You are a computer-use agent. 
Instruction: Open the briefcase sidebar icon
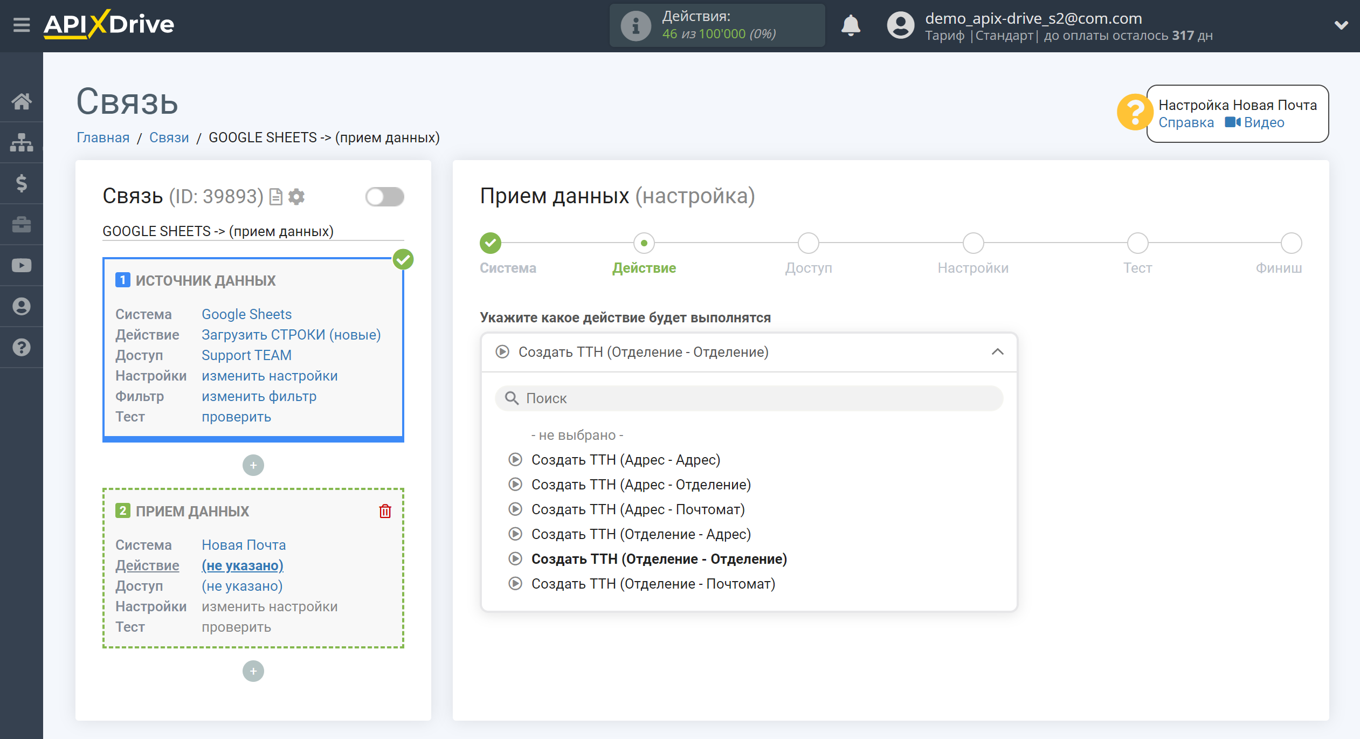coord(22,224)
